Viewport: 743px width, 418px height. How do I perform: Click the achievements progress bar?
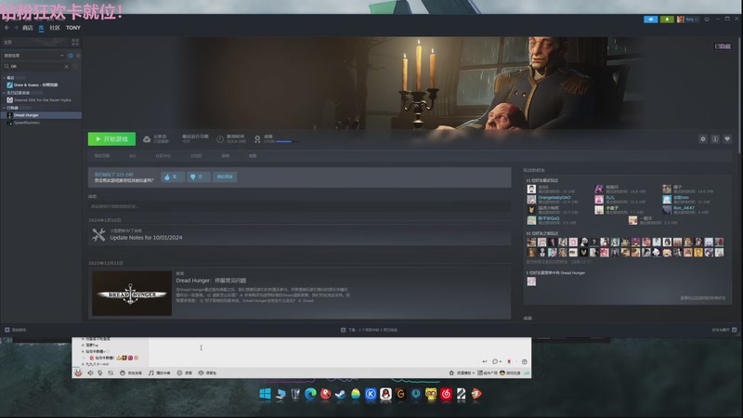[x=287, y=141]
